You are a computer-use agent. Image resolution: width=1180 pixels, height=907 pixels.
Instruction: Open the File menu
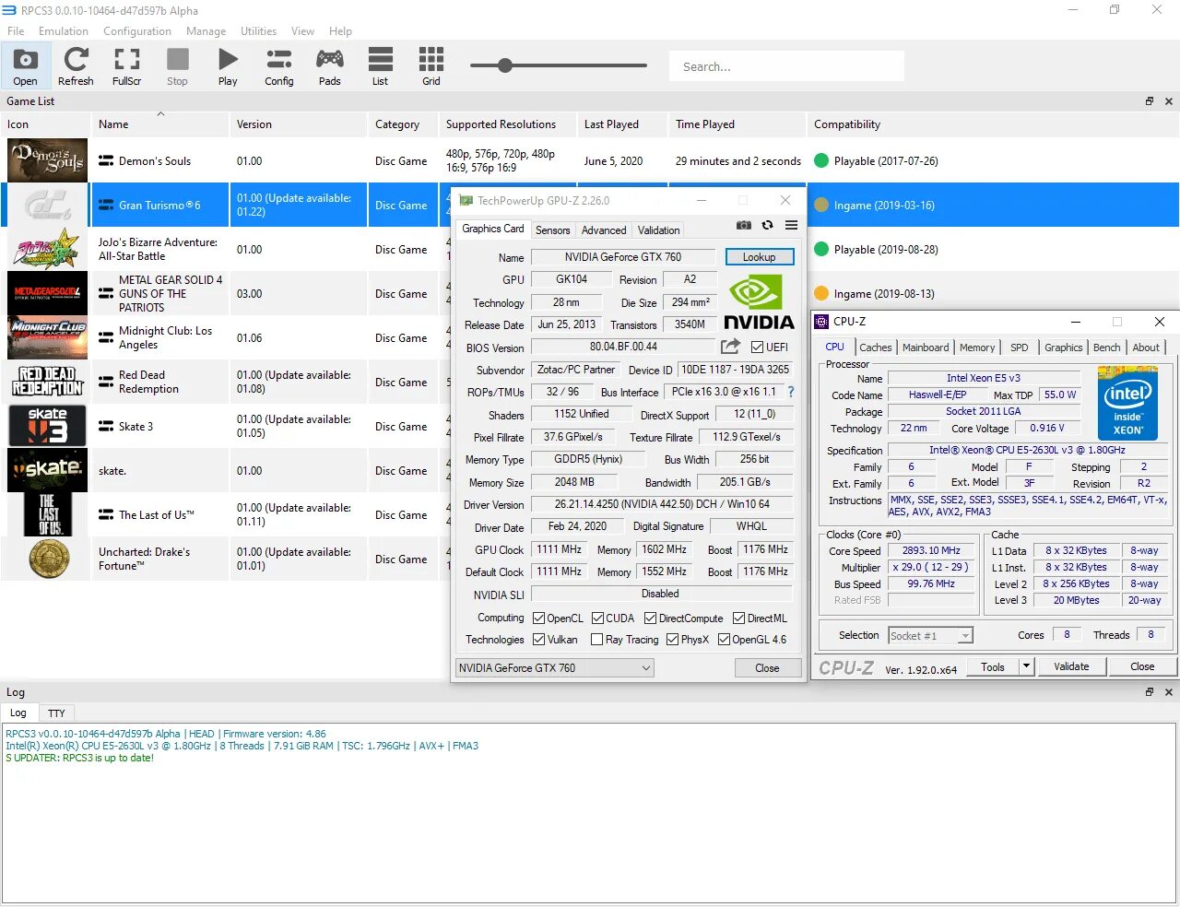click(16, 31)
